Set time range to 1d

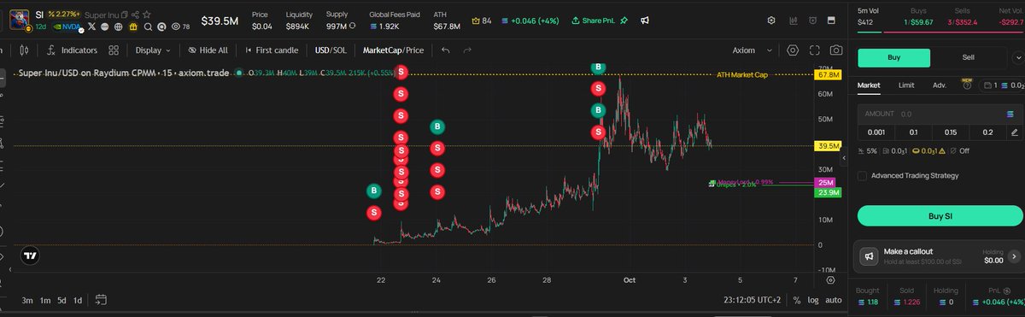tap(78, 300)
